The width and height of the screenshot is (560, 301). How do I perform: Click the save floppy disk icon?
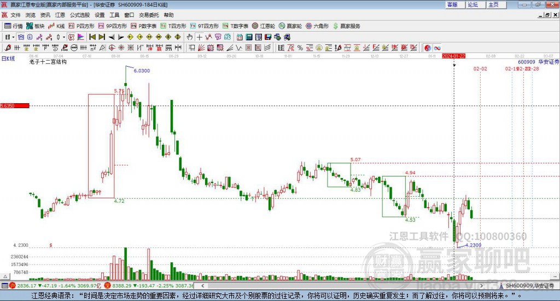point(268,37)
